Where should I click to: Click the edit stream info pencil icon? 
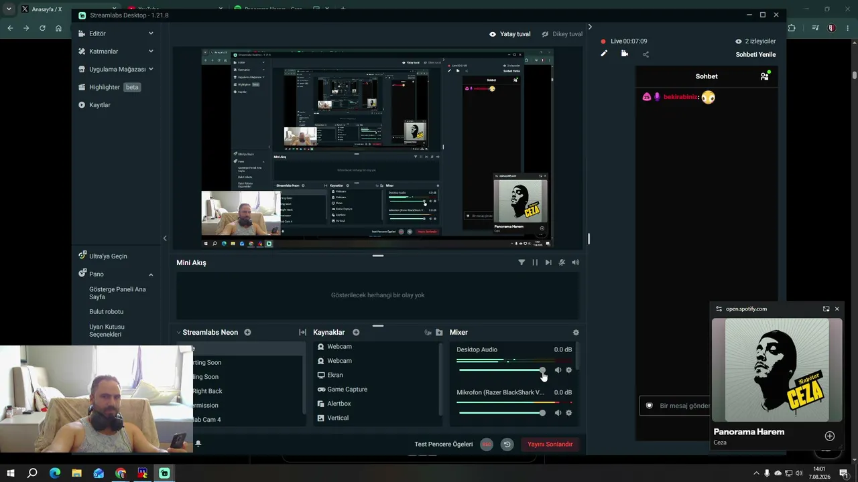[x=604, y=54]
